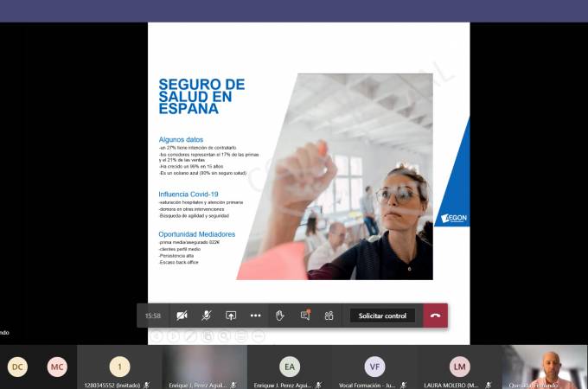This screenshot has height=389, width=588.
Task: Open the 1280345552 (Invitado) guest tile
Action: 119,367
